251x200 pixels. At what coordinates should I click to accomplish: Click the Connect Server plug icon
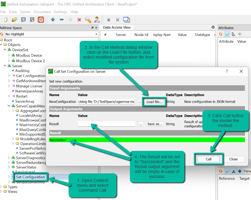[70, 20]
